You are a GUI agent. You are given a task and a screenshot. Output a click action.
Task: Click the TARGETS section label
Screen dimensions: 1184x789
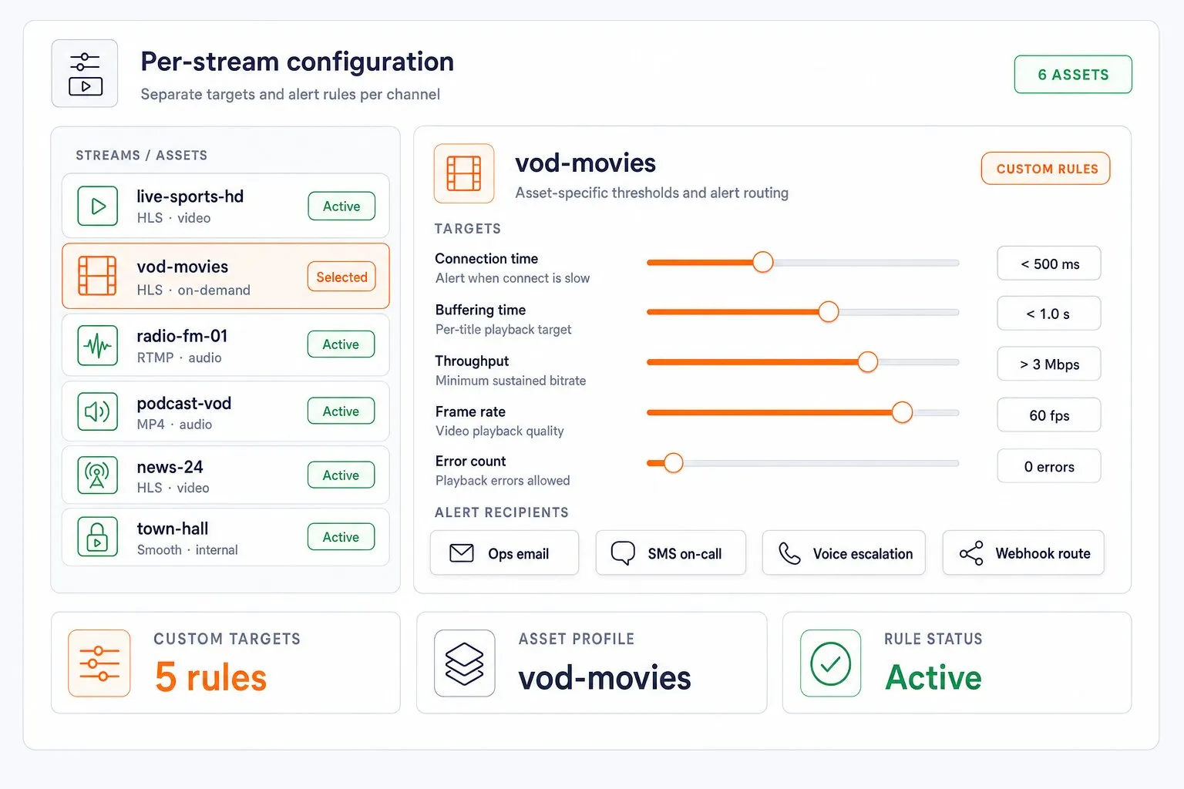468,229
